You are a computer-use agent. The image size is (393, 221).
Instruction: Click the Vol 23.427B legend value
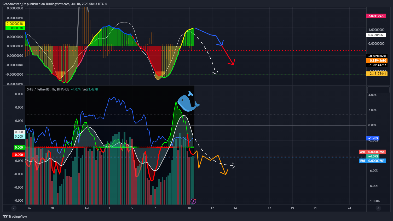click(90, 89)
